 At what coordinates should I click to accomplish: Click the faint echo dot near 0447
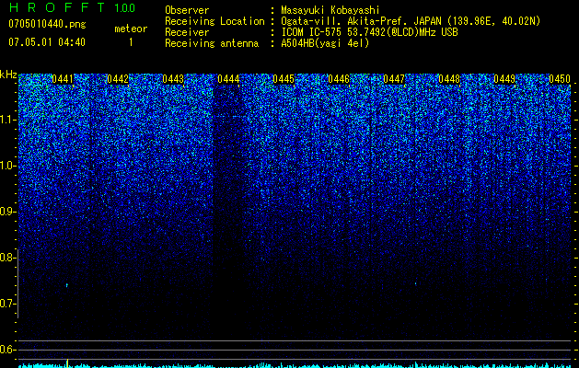point(416,283)
